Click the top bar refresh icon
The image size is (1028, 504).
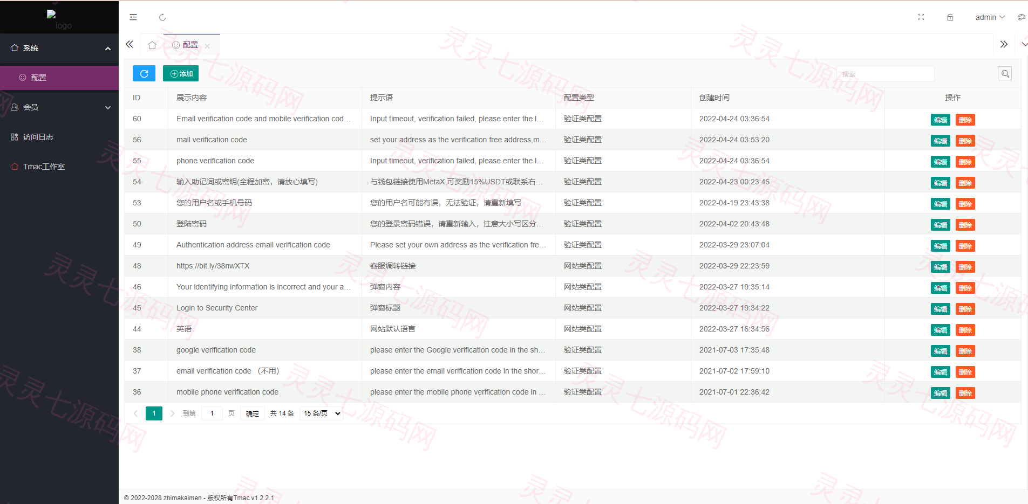162,17
